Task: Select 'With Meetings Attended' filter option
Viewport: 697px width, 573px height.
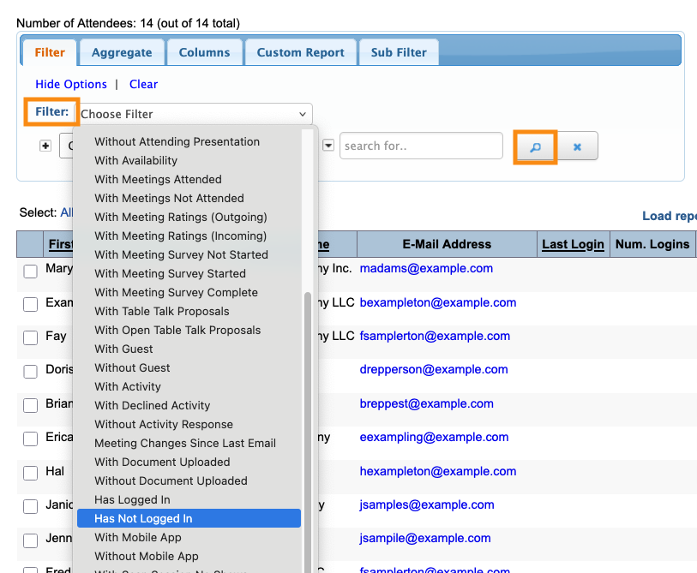Action: pyautogui.click(x=189, y=180)
